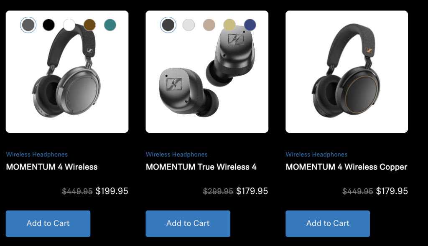Pick the navy blue swatch for True Wireless 4

pos(250,25)
